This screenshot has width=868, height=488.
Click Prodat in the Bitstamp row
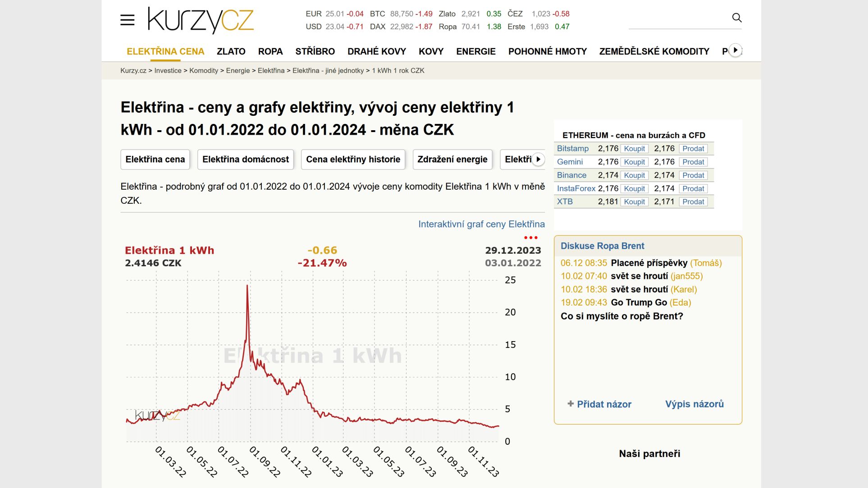[693, 149]
